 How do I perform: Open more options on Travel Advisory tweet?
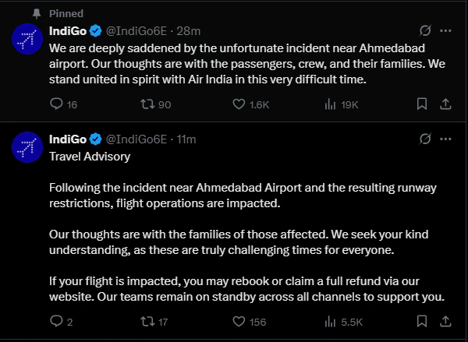coord(445,139)
